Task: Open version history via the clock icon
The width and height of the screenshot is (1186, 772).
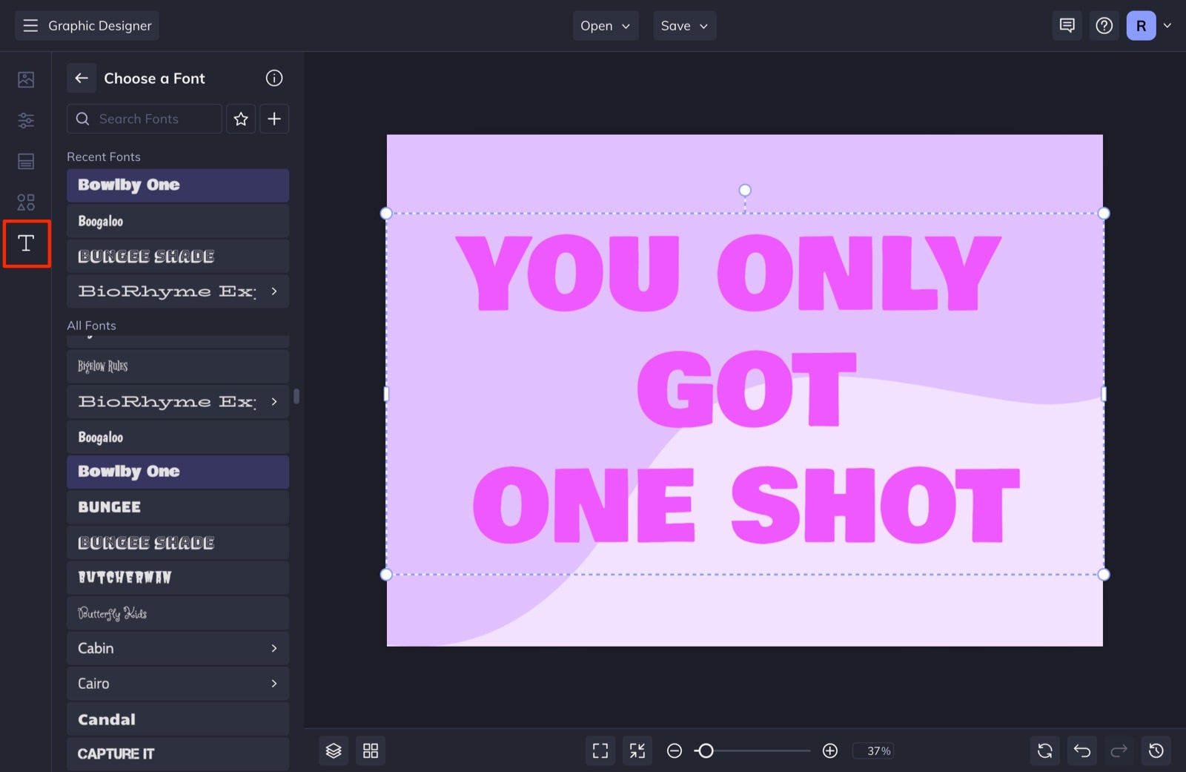Action: click(1157, 750)
